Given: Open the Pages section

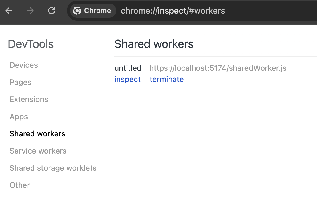Looking at the screenshot, I should point(20,82).
